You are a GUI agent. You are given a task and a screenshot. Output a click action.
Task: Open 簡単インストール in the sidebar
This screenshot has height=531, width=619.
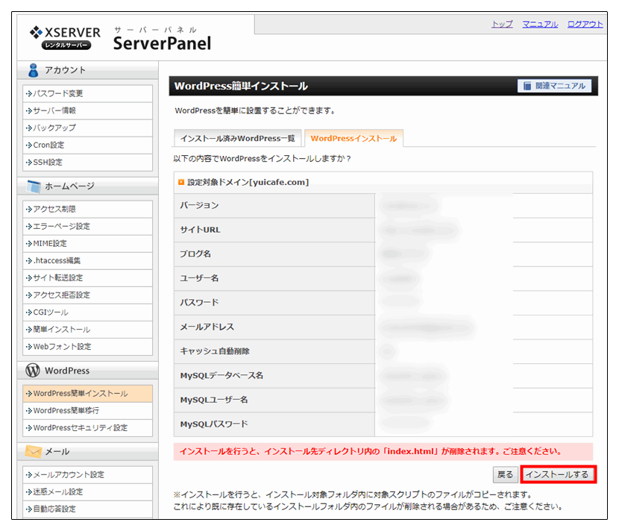(88, 330)
